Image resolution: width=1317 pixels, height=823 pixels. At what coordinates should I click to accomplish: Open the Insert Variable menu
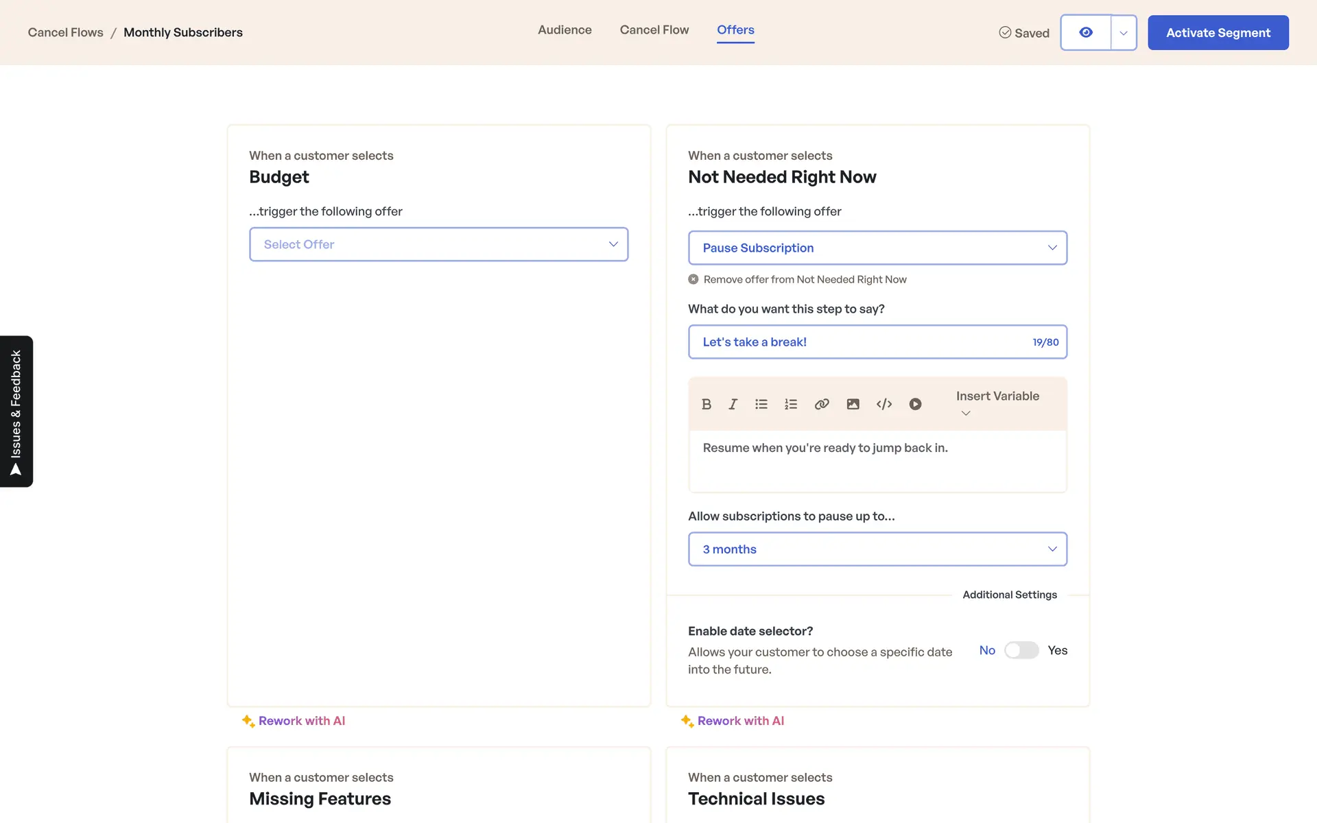click(x=997, y=403)
